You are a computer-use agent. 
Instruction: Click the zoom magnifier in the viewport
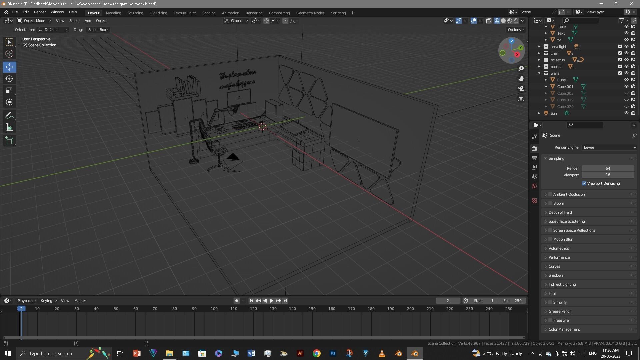[521, 69]
